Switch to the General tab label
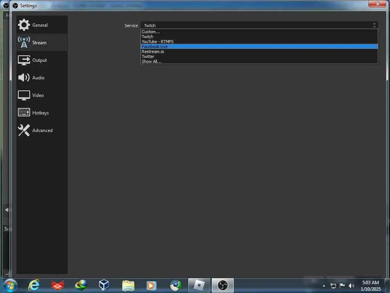 pos(40,25)
